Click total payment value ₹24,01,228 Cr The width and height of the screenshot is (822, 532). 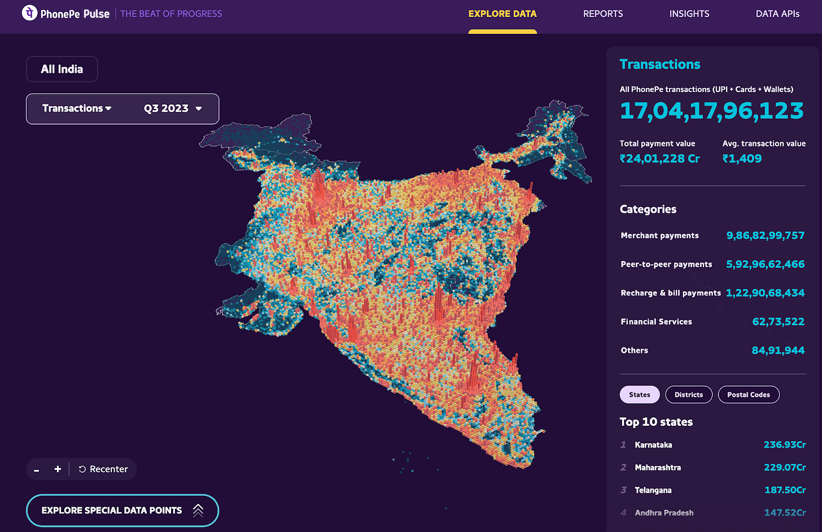tap(660, 159)
